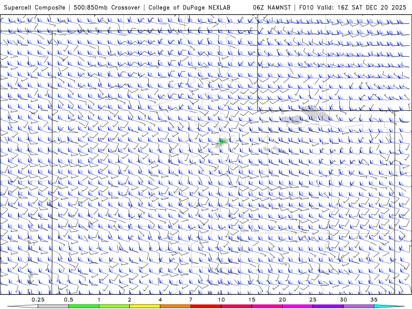Click the legend value label '20'
The image size is (412, 309).
pos(282,300)
